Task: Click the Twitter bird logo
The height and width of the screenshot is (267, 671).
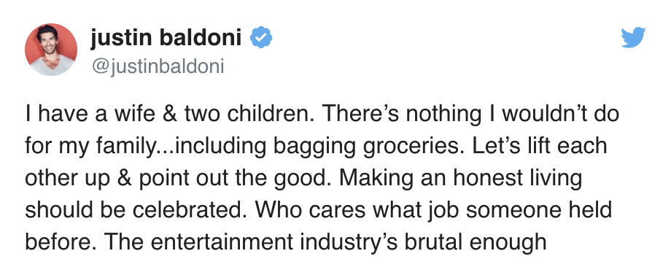Action: [633, 37]
